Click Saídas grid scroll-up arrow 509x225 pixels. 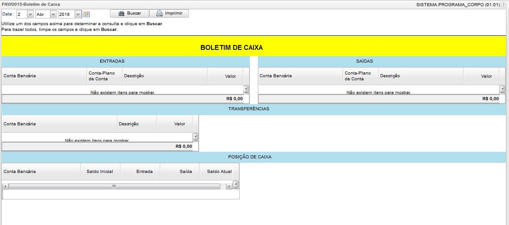point(502,88)
